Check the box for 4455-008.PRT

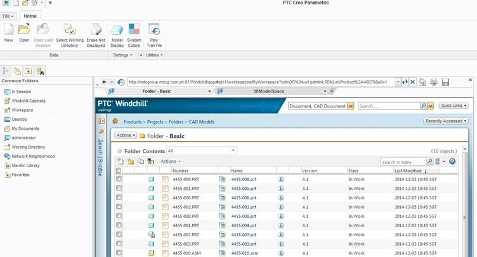(119, 216)
